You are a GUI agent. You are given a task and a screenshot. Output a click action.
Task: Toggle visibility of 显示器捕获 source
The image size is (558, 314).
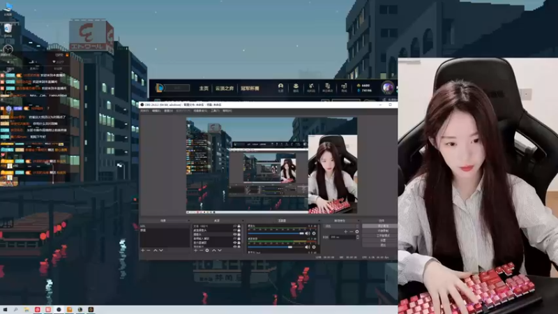click(x=234, y=243)
